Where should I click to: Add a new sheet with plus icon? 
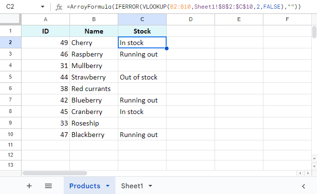tap(29, 186)
